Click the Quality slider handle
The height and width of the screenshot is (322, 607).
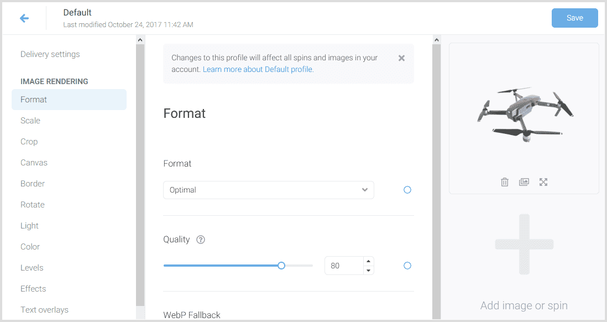281,266
